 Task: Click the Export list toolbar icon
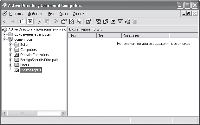pos(79,21)
